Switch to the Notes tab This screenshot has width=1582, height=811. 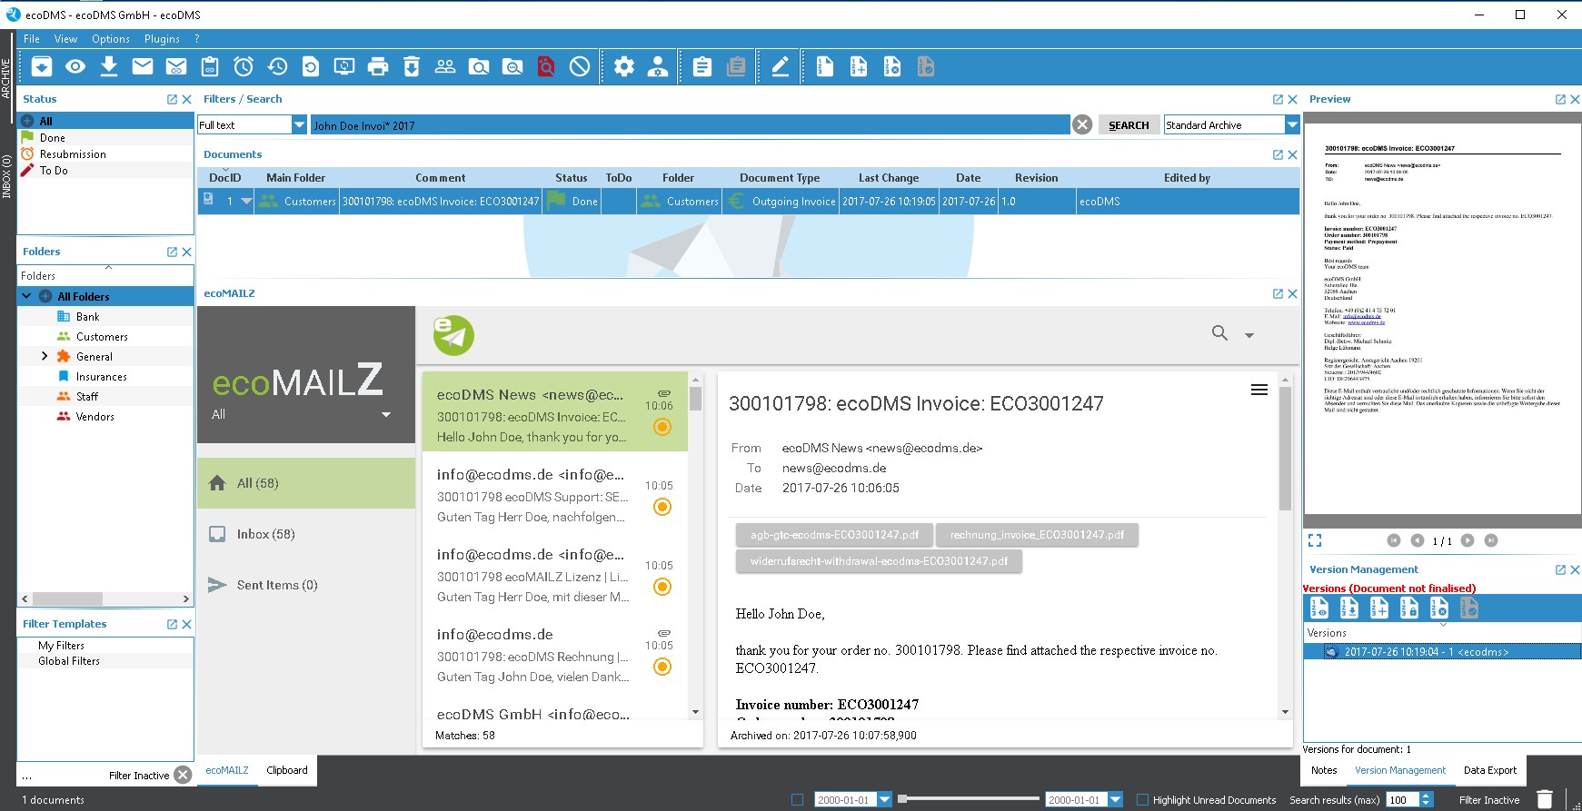(x=1324, y=770)
